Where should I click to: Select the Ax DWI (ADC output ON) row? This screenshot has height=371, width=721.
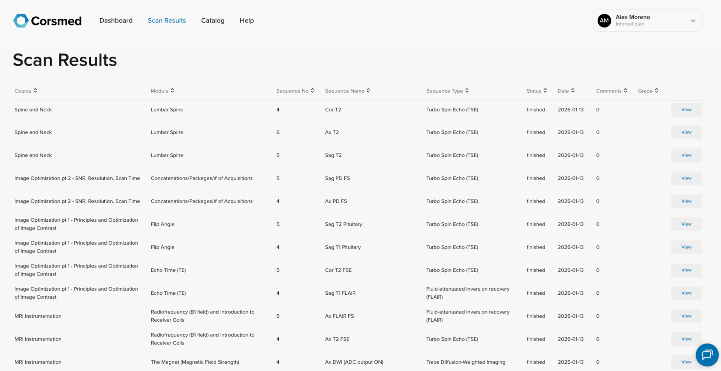tap(354, 362)
